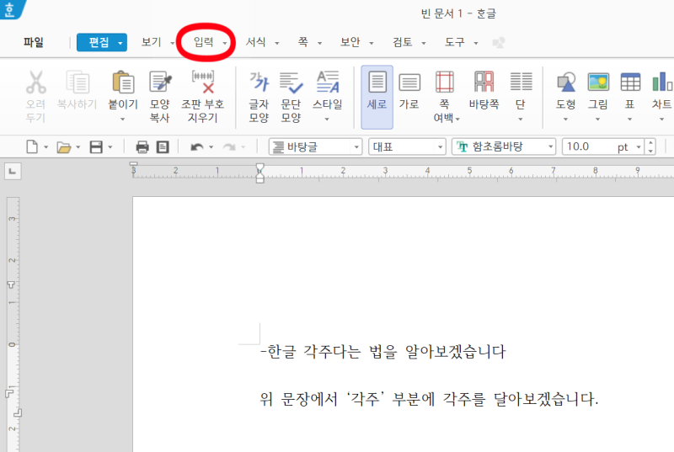
Task: Click the 단 columns icon
Action: pyautogui.click(x=521, y=82)
